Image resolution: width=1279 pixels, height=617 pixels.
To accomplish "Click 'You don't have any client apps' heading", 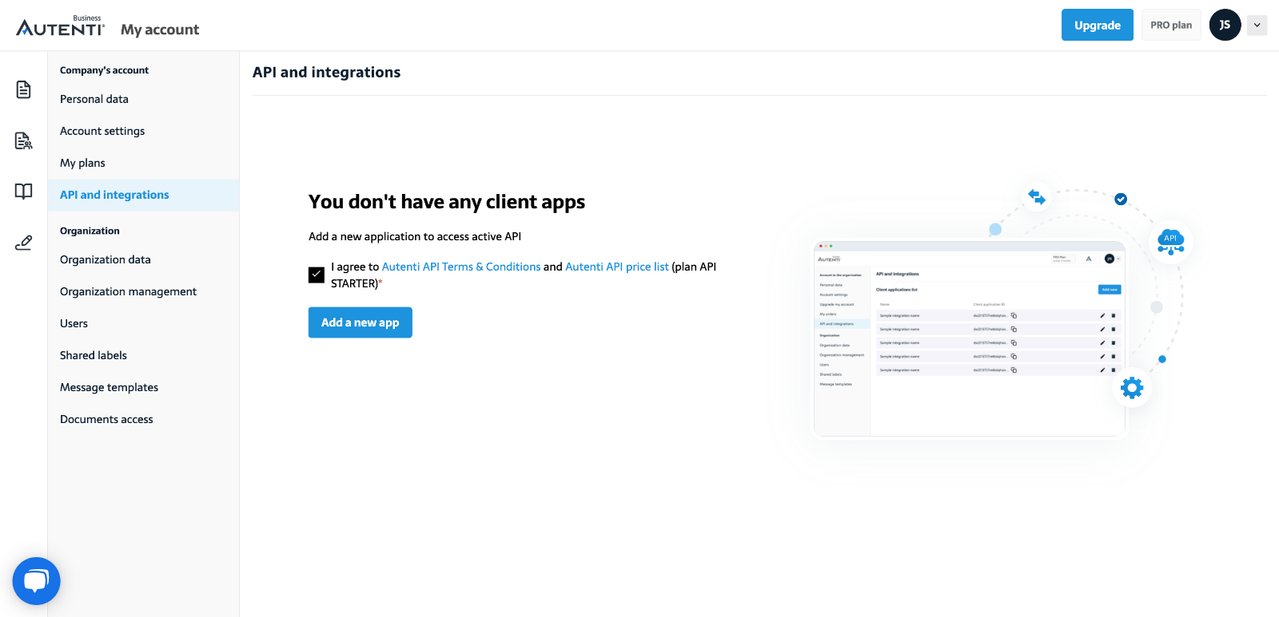I will (x=447, y=202).
